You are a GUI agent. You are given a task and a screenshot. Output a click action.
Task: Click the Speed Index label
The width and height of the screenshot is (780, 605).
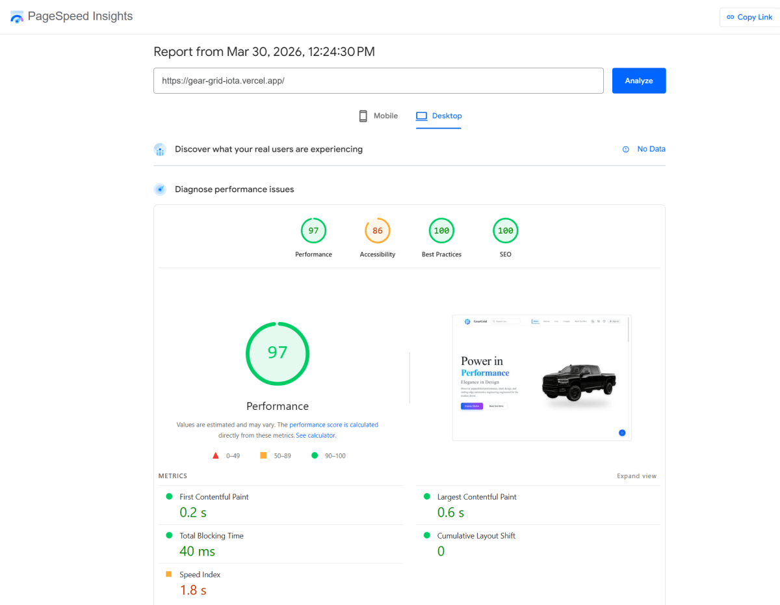[200, 575]
